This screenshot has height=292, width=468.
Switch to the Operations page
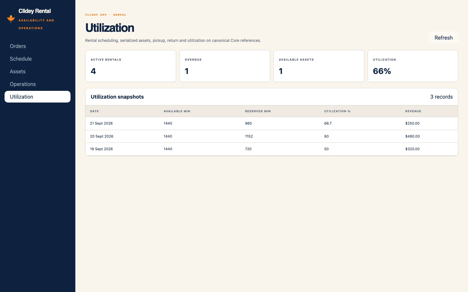pyautogui.click(x=37, y=84)
